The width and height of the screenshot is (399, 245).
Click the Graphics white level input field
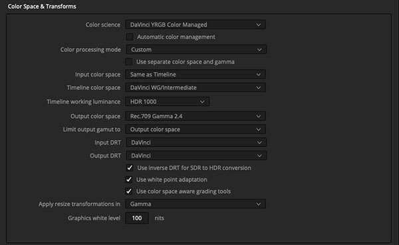(137, 218)
